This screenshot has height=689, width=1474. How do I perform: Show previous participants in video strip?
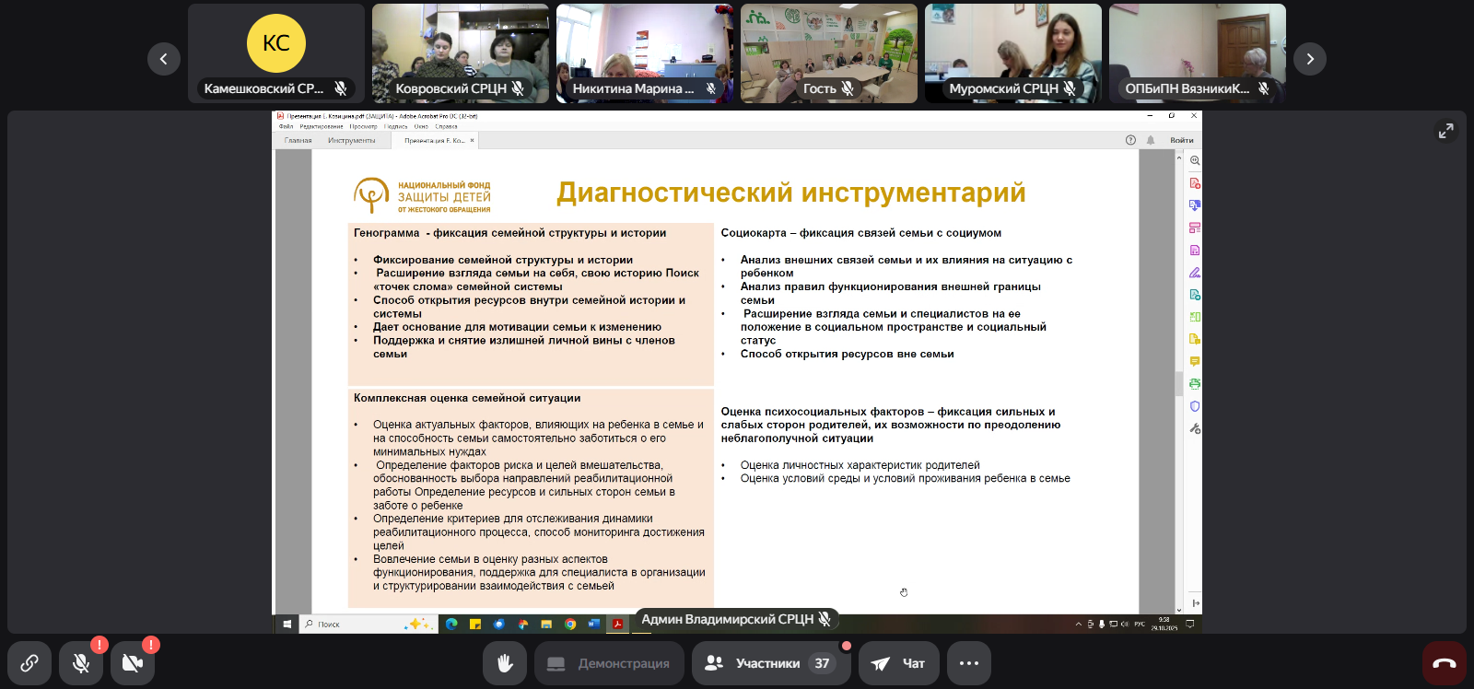click(164, 59)
